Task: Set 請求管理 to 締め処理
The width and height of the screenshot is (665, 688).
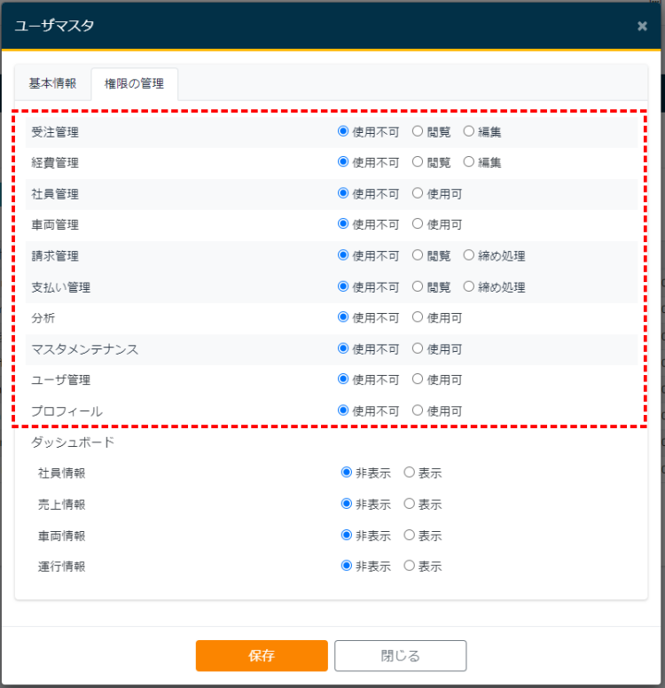Action: pos(469,255)
